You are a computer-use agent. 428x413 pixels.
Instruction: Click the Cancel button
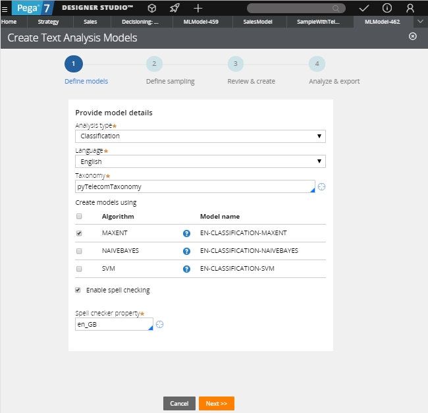[179, 403]
